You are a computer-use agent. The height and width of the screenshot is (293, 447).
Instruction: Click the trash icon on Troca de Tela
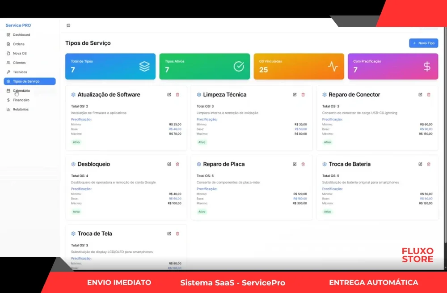[x=177, y=234]
